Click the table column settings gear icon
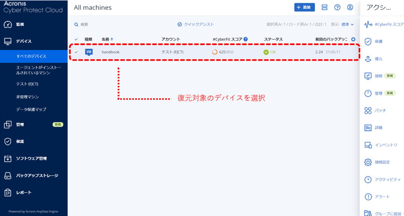Viewport: 404px width, 216px height. (x=353, y=39)
